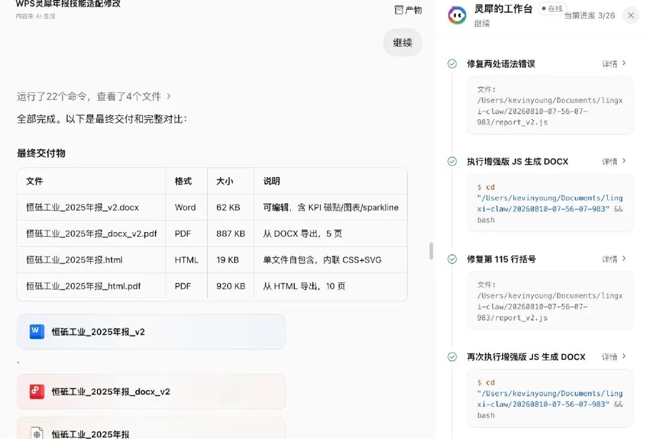Click the Word icon on 恒砥工业_2025年报_v2 card
Screen dimensions: 646x439
[37, 331]
